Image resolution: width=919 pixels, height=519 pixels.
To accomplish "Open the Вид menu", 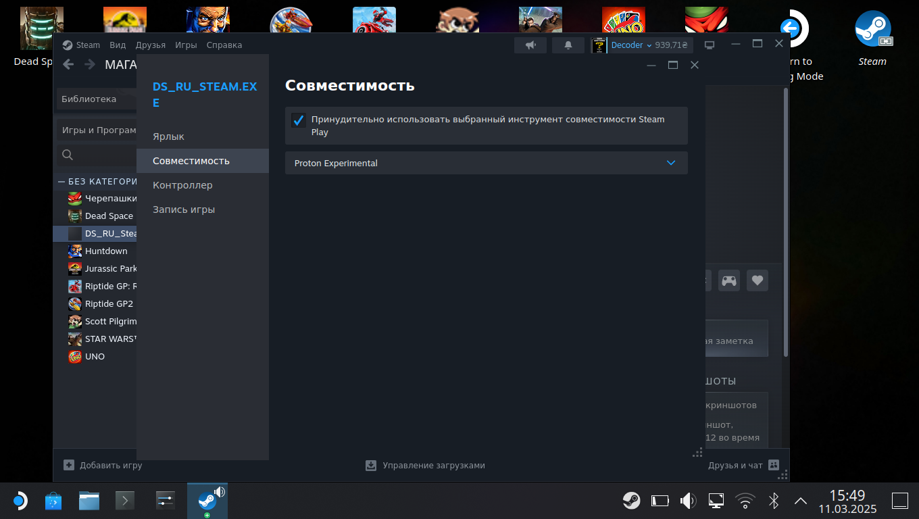I will point(118,45).
